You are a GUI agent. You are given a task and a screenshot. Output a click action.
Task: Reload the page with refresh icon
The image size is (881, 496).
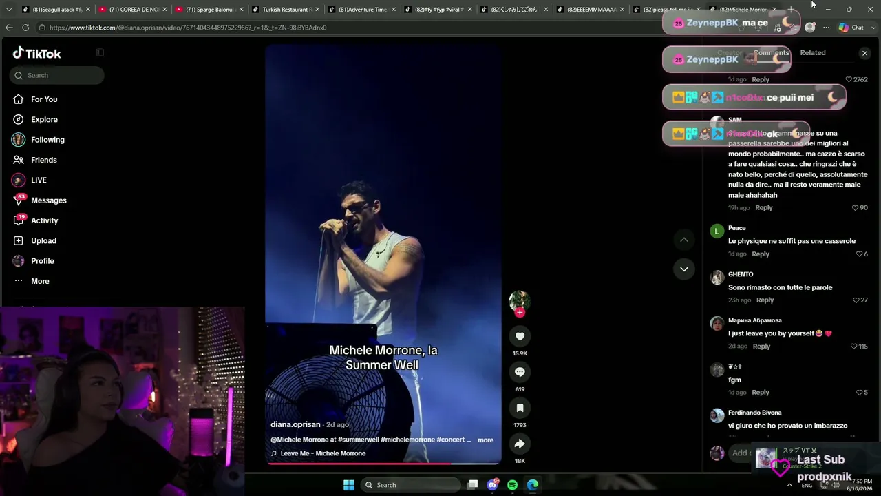pyautogui.click(x=25, y=28)
